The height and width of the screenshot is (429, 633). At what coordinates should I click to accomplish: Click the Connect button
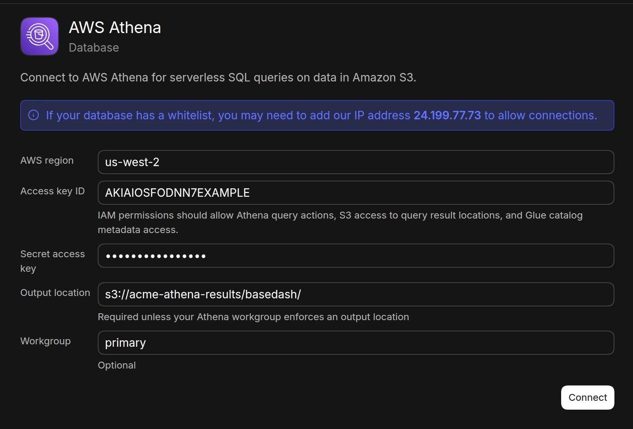click(587, 398)
